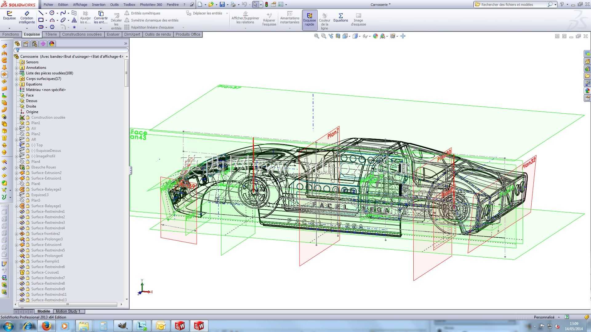Select Surface-Balayage3 in the feature tree
591x332 pixels.
46,189
